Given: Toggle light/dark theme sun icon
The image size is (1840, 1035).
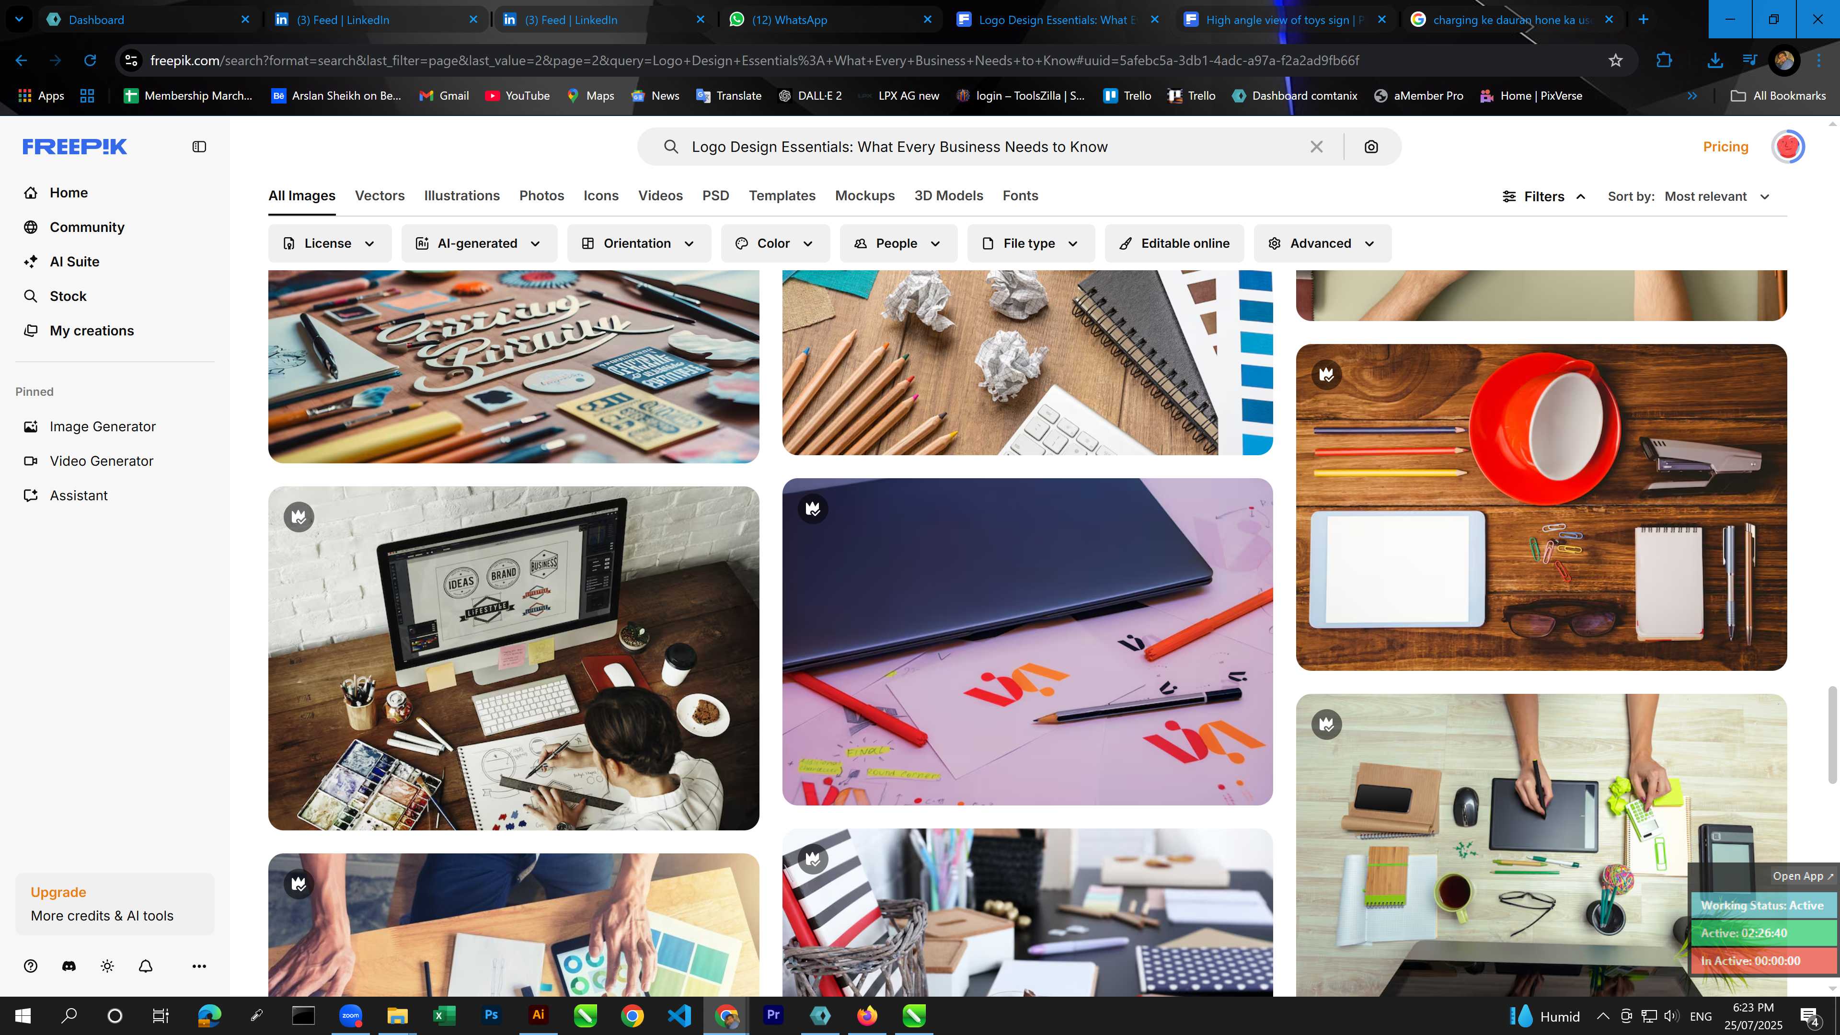Looking at the screenshot, I should tap(107, 966).
